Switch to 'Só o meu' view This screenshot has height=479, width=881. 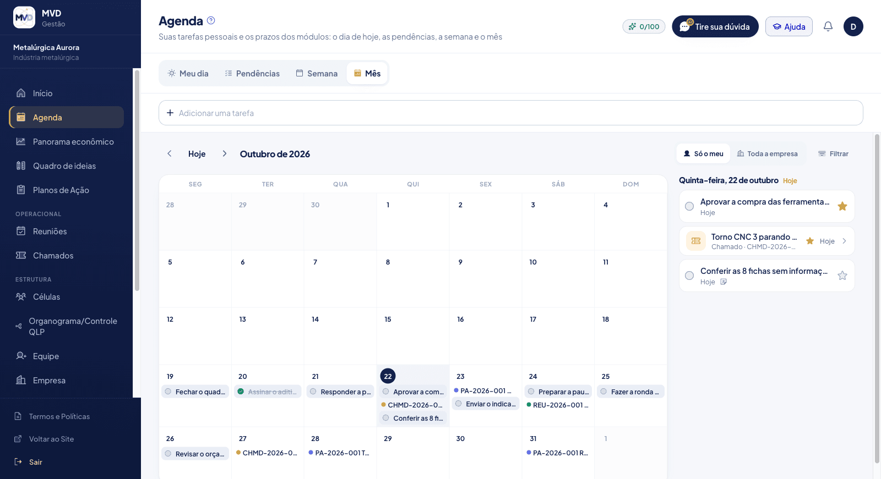[x=703, y=153]
